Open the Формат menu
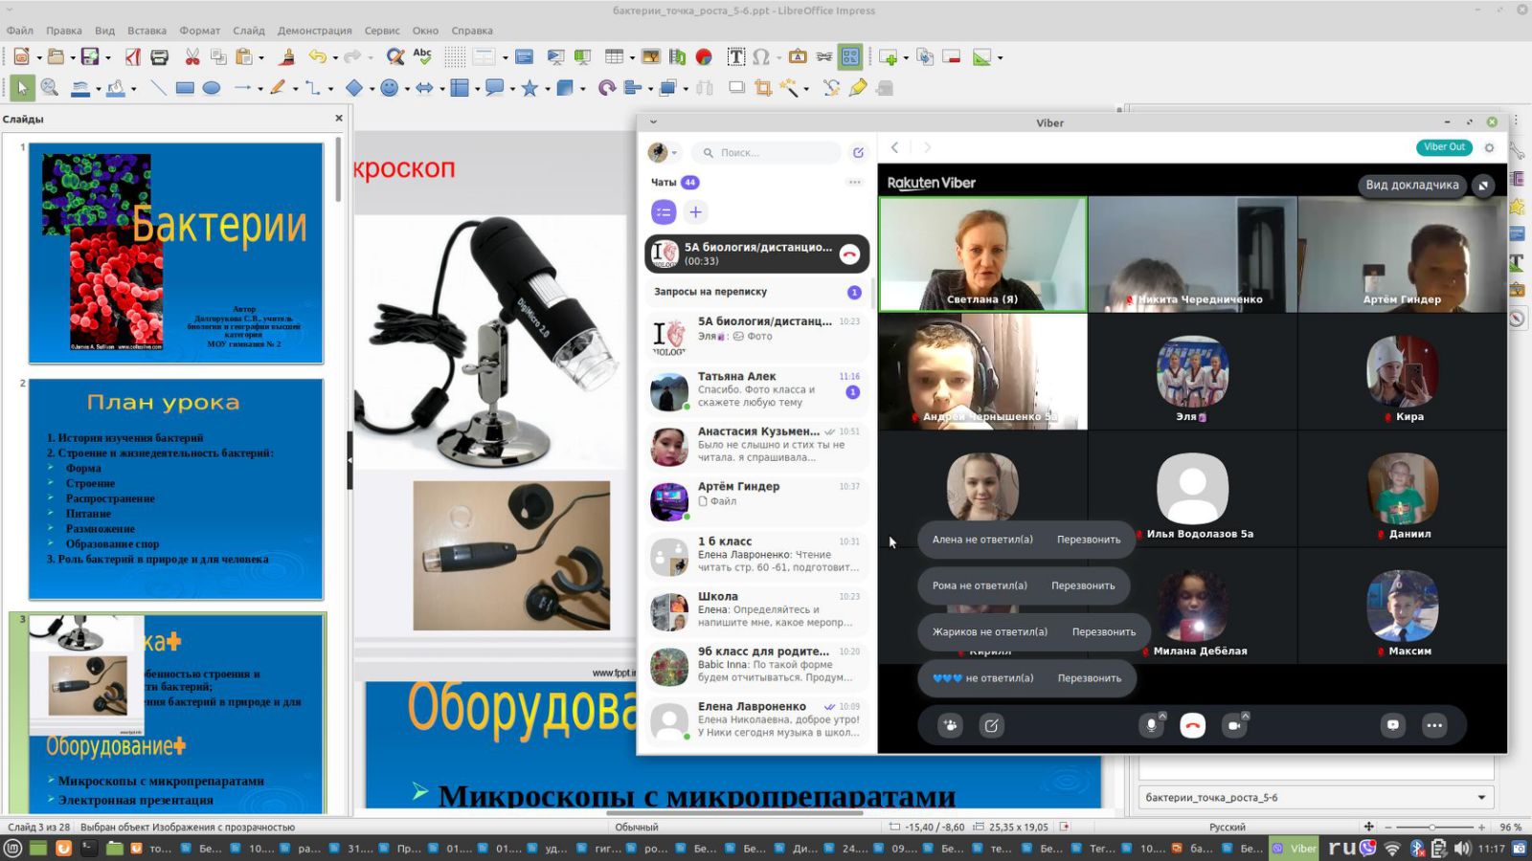This screenshot has height=861, width=1532. point(199,31)
